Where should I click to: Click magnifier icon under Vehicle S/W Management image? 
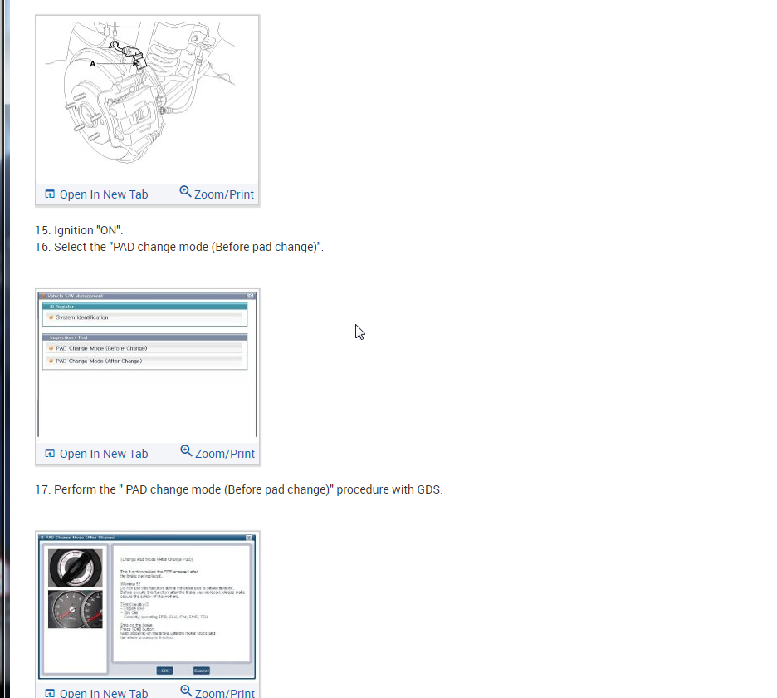[x=186, y=451]
